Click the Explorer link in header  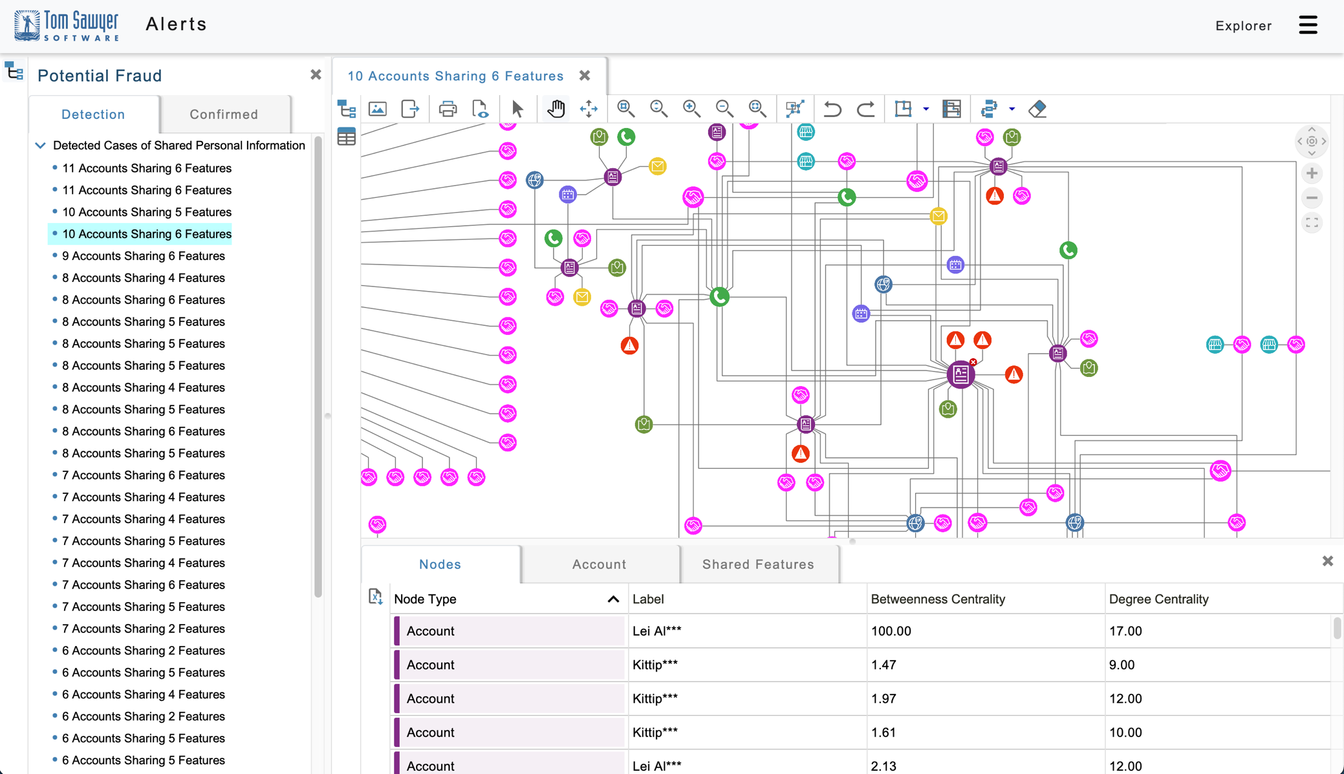(1243, 26)
